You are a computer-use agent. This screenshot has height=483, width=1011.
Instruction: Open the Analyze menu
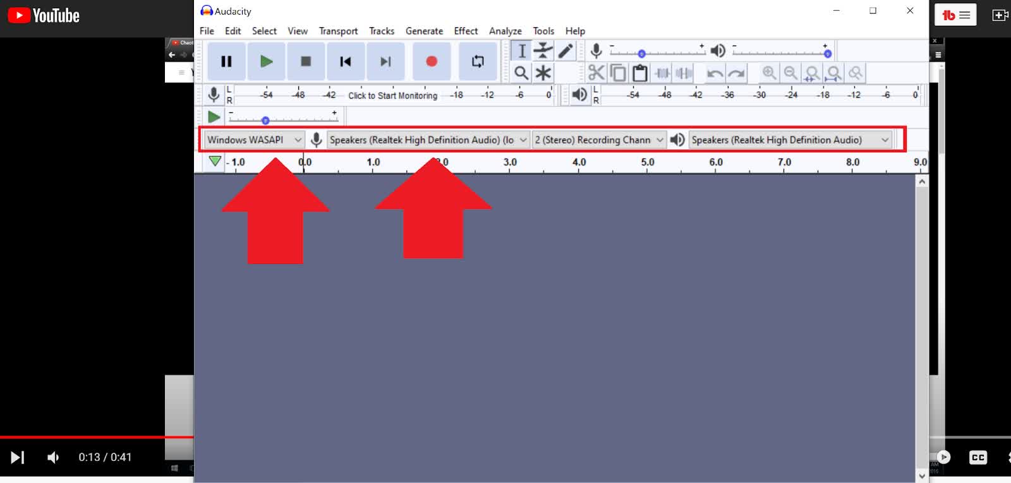click(505, 31)
